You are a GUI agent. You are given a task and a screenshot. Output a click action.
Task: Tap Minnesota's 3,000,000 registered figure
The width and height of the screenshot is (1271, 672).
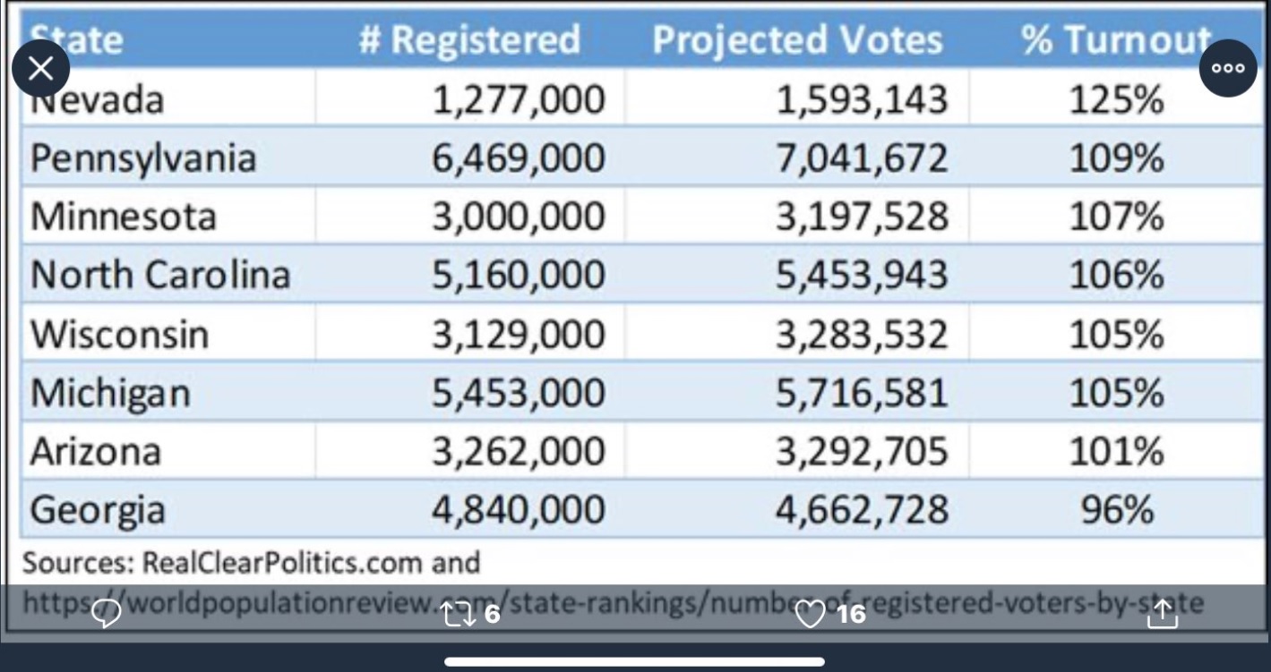(519, 217)
